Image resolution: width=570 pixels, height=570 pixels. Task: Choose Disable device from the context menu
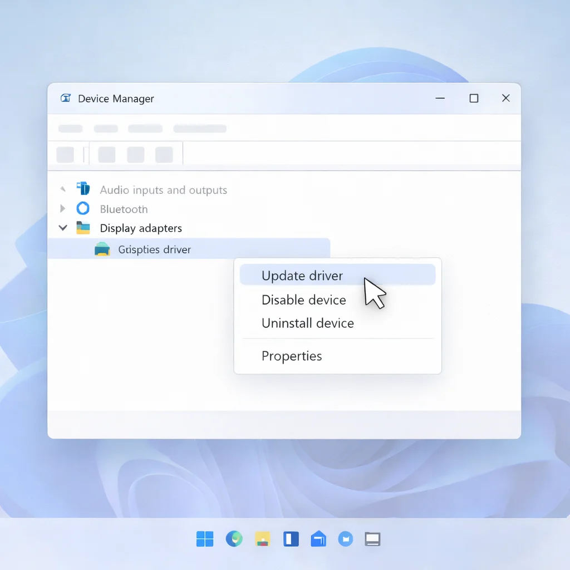304,299
